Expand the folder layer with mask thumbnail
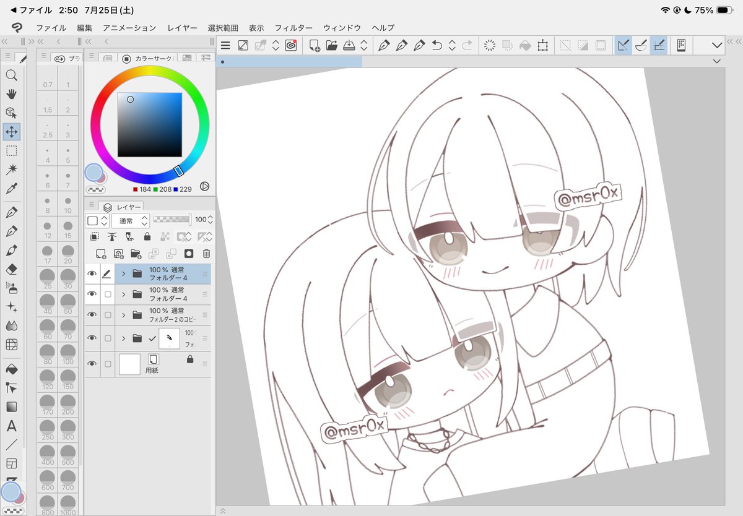This screenshot has height=516, width=743. click(x=123, y=338)
